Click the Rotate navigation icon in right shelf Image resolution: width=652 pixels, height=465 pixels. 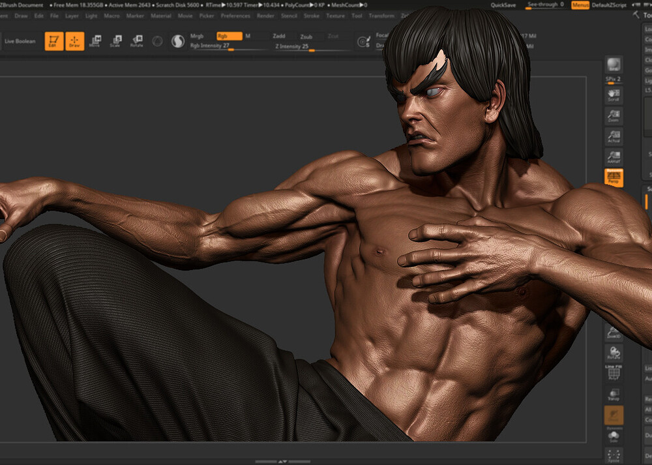[x=614, y=353]
